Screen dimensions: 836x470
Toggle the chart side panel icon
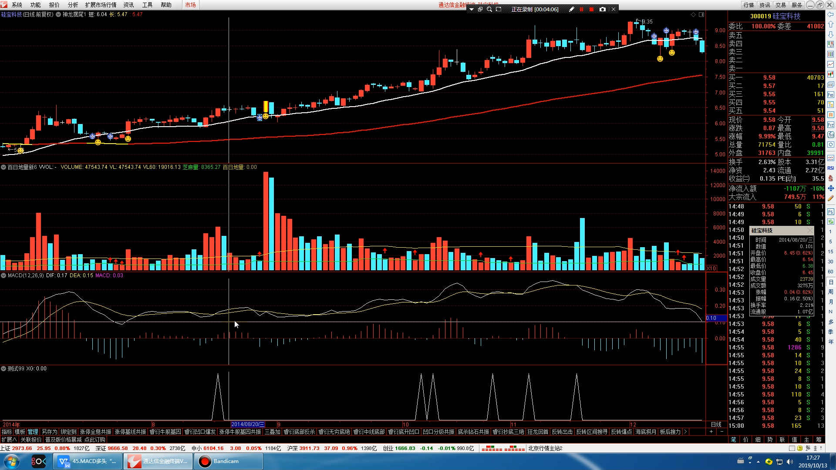(701, 14)
